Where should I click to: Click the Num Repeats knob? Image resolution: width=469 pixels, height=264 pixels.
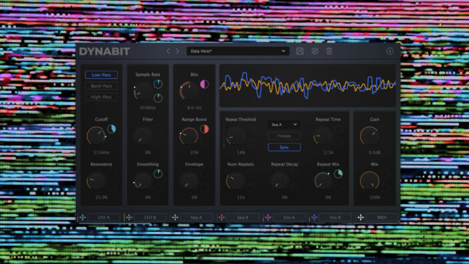click(x=236, y=181)
